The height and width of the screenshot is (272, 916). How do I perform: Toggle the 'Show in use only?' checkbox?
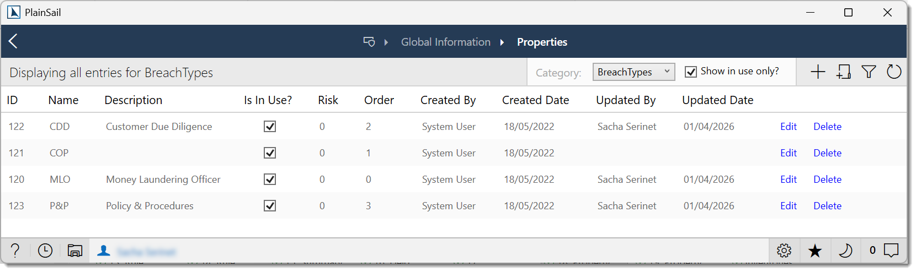pyautogui.click(x=691, y=72)
